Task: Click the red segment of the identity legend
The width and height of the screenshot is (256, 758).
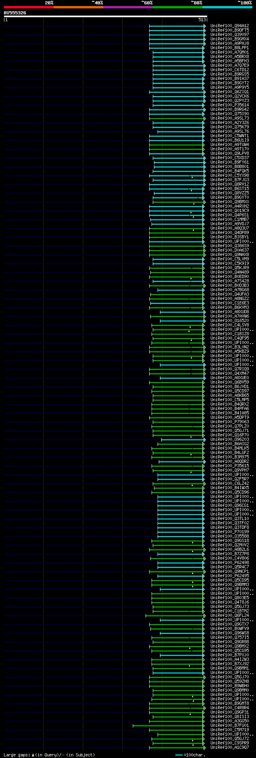Action: (x=28, y=7)
